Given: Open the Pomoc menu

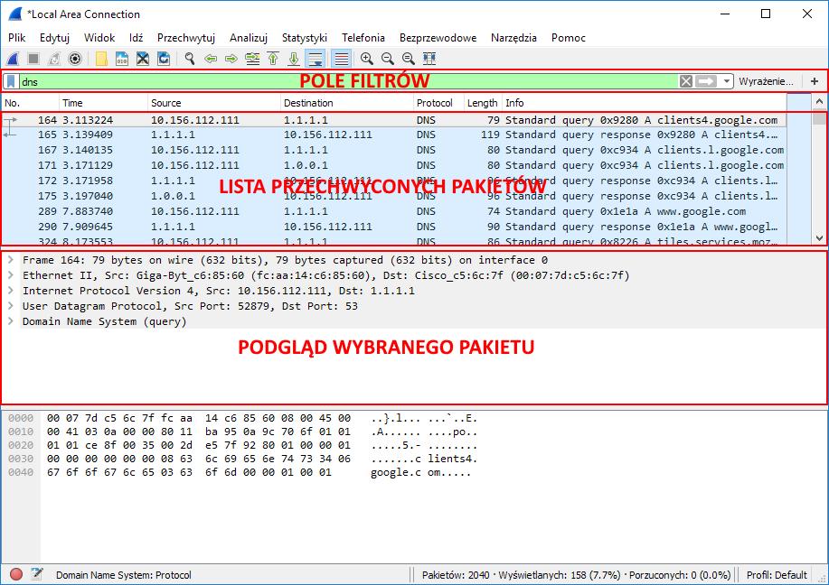Looking at the screenshot, I should (569, 38).
